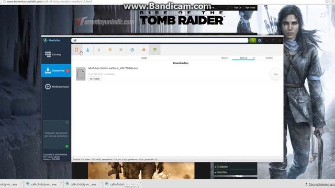Click the blue person icon in MediaGet toolbar
The height and width of the screenshot is (188, 335).
point(87,50)
